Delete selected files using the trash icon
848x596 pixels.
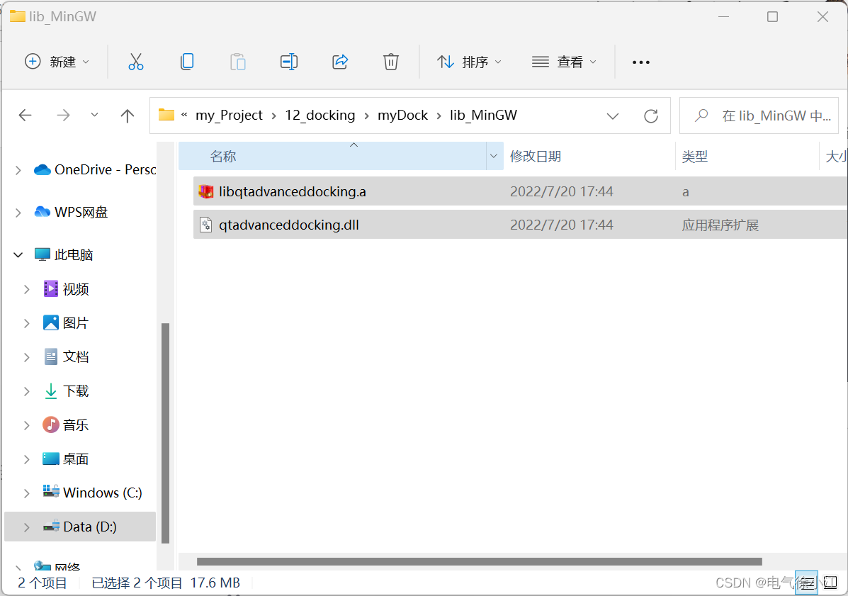(391, 62)
